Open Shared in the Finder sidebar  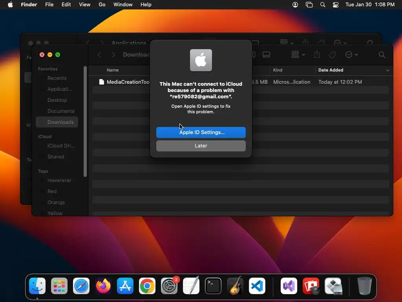click(x=57, y=157)
